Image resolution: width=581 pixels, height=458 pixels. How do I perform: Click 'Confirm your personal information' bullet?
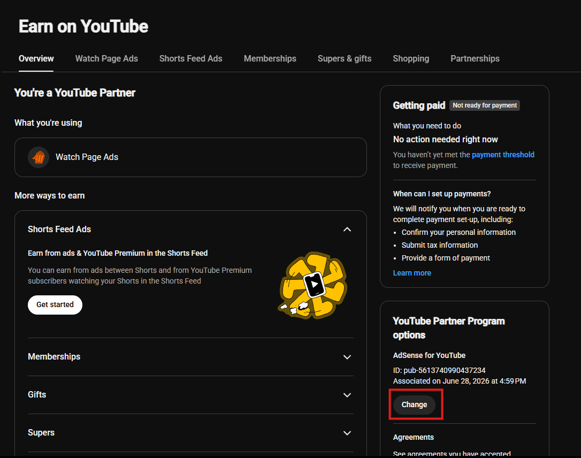(x=458, y=232)
